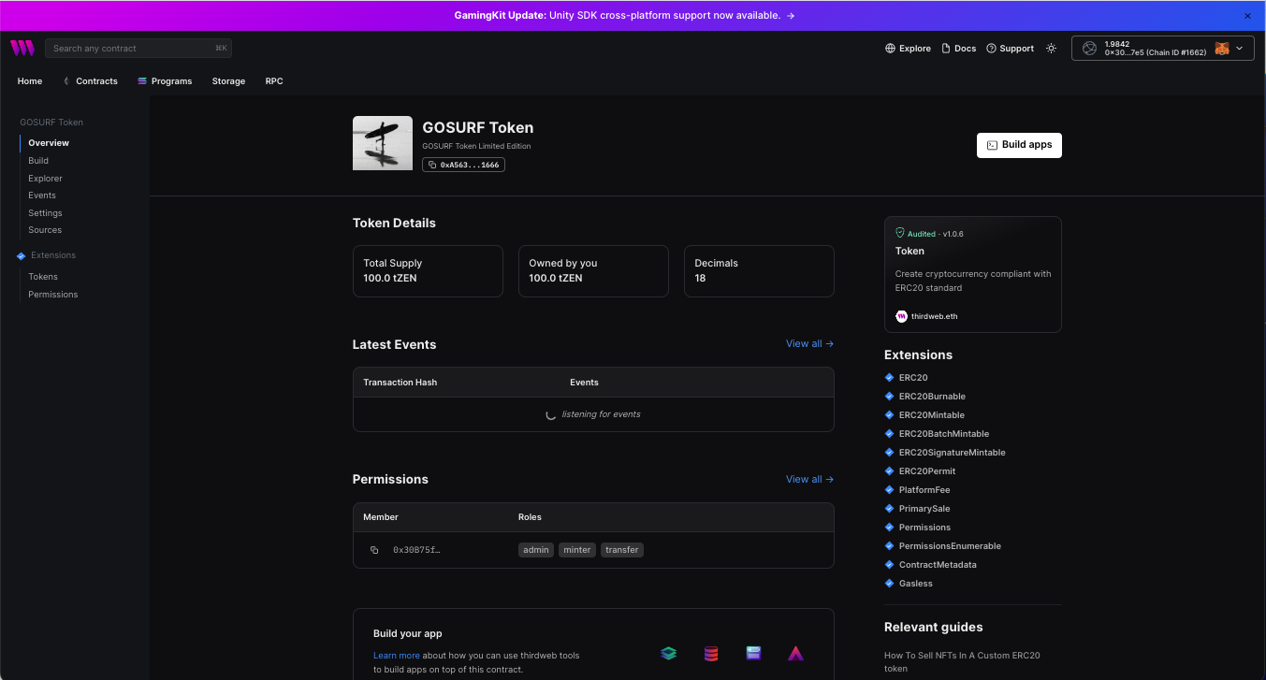Open Tokens extension in sidebar
1266x680 pixels.
point(43,277)
